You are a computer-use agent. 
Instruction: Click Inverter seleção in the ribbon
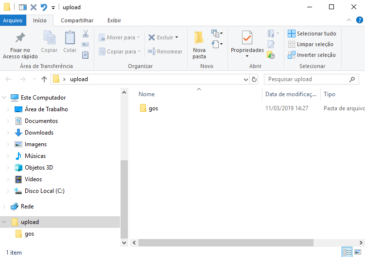(312, 55)
